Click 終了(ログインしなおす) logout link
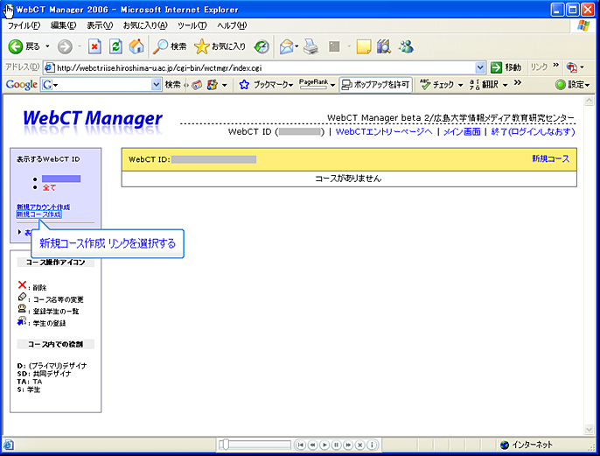 (533, 131)
